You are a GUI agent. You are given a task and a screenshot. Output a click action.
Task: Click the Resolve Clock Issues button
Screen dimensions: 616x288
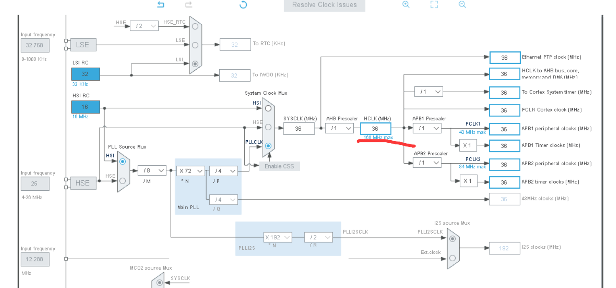point(324,5)
